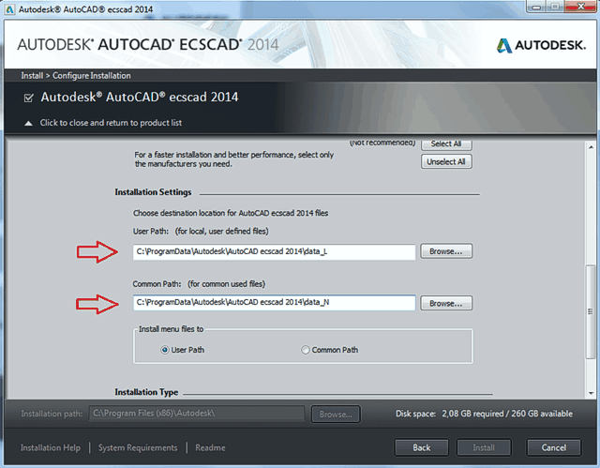Image resolution: width=600 pixels, height=468 pixels.
Task: Toggle the Autodesk AutoCAD ecscad 2014 product checkbox
Action: click(x=28, y=98)
